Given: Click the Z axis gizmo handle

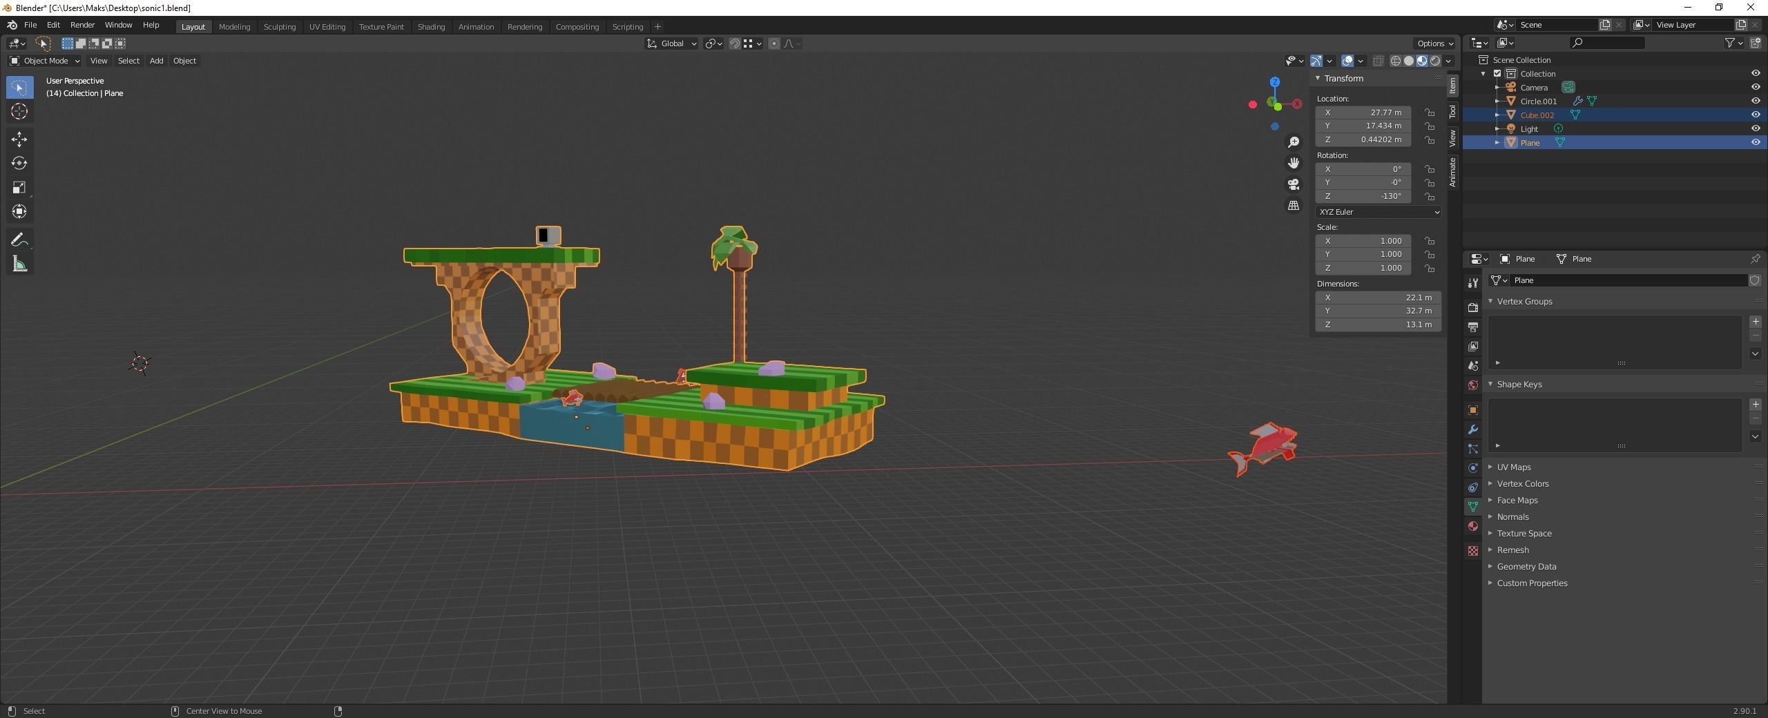Looking at the screenshot, I should [1275, 82].
